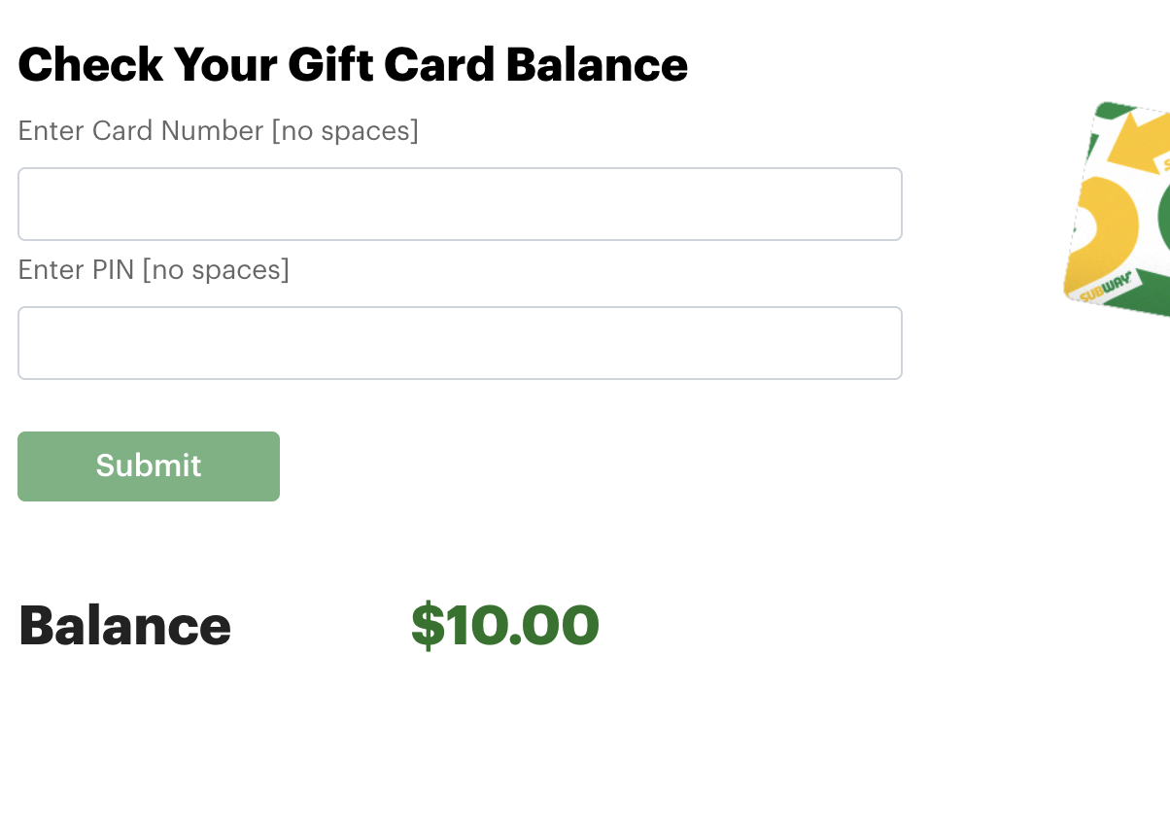Screen dimensions: 1170x828
Task: Click the word "Gift" in the page heading
Action: click(x=330, y=65)
